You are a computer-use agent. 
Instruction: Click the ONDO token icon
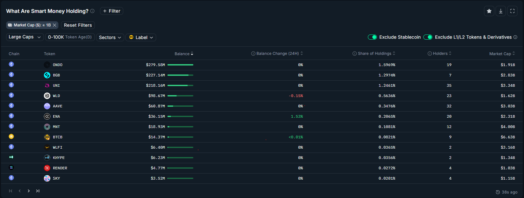47,65
